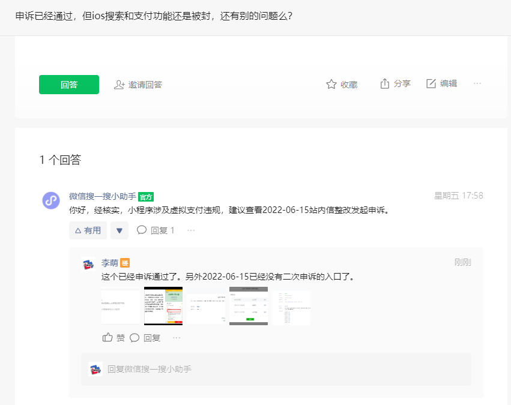The image size is (511, 405).
Task: Mark the answer as 有用
Action: (88, 230)
